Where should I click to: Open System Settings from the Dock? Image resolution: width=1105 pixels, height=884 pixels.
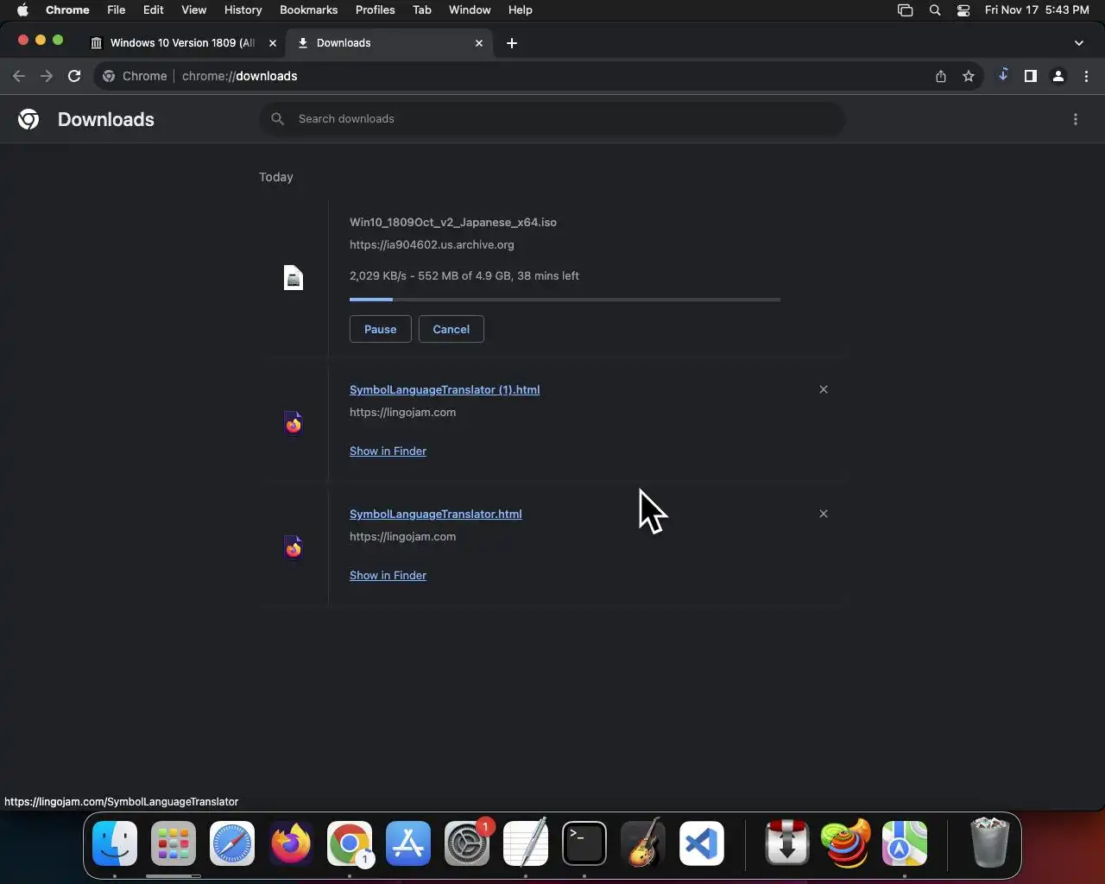click(x=467, y=843)
